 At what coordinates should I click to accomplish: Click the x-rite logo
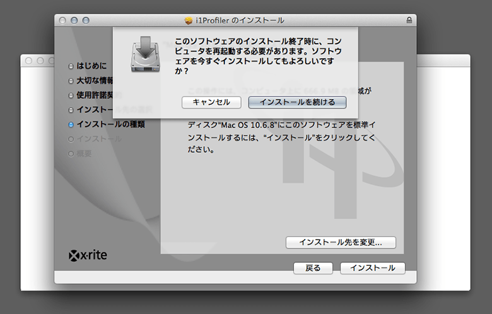88,255
